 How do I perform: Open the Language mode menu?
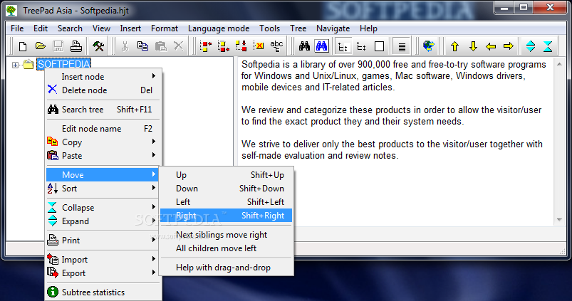tap(219, 28)
